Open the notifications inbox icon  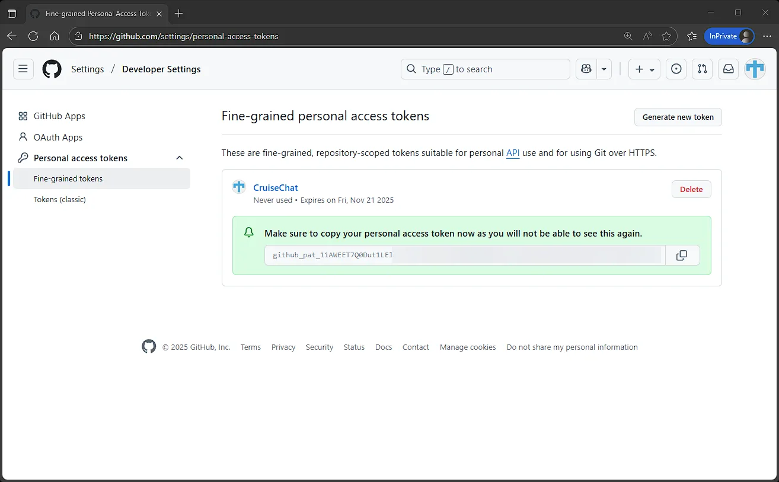[729, 69]
